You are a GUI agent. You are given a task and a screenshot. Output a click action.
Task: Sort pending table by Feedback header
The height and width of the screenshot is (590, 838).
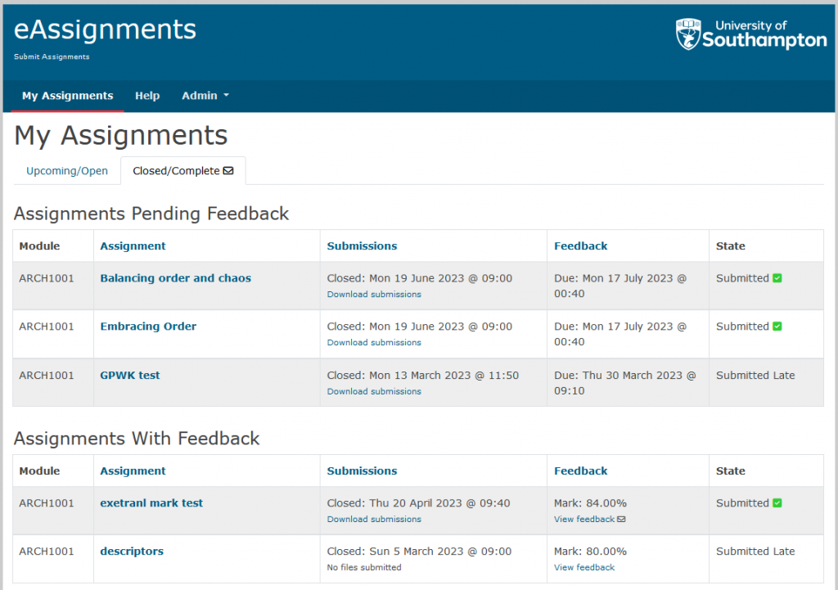(x=580, y=245)
